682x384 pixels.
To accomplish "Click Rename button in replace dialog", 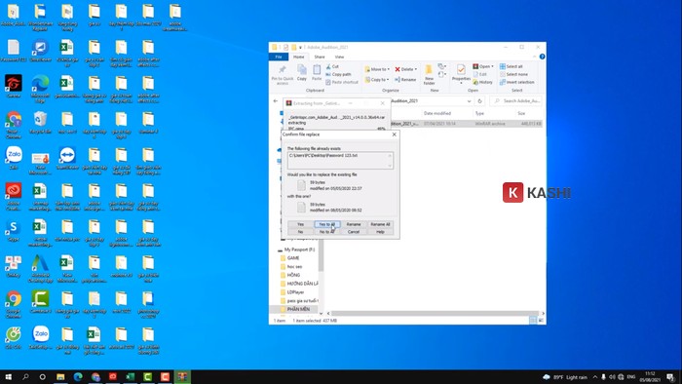I will (353, 224).
